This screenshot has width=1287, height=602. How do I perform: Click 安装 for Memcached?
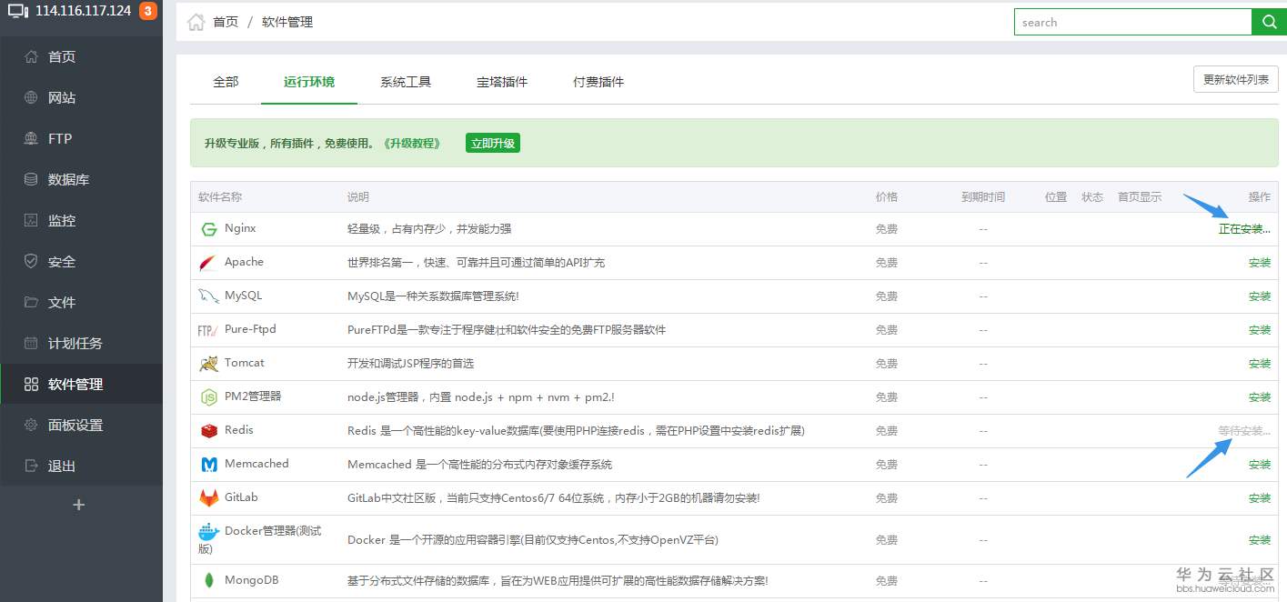point(1260,465)
